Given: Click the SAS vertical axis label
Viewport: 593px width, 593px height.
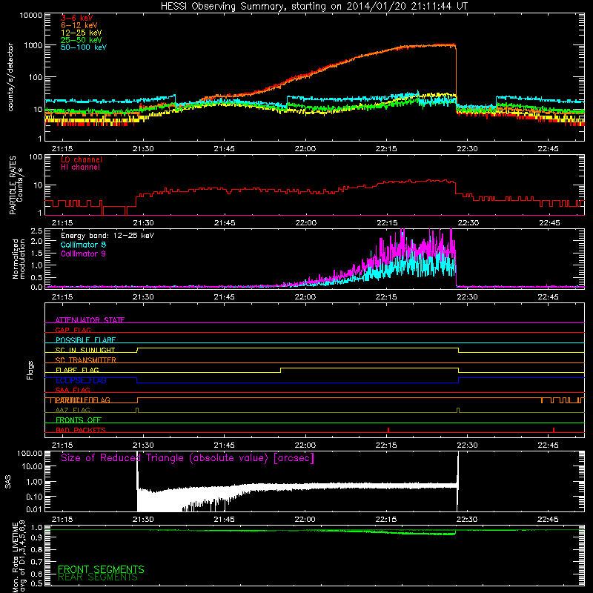Looking at the screenshot, I should [x=8, y=482].
